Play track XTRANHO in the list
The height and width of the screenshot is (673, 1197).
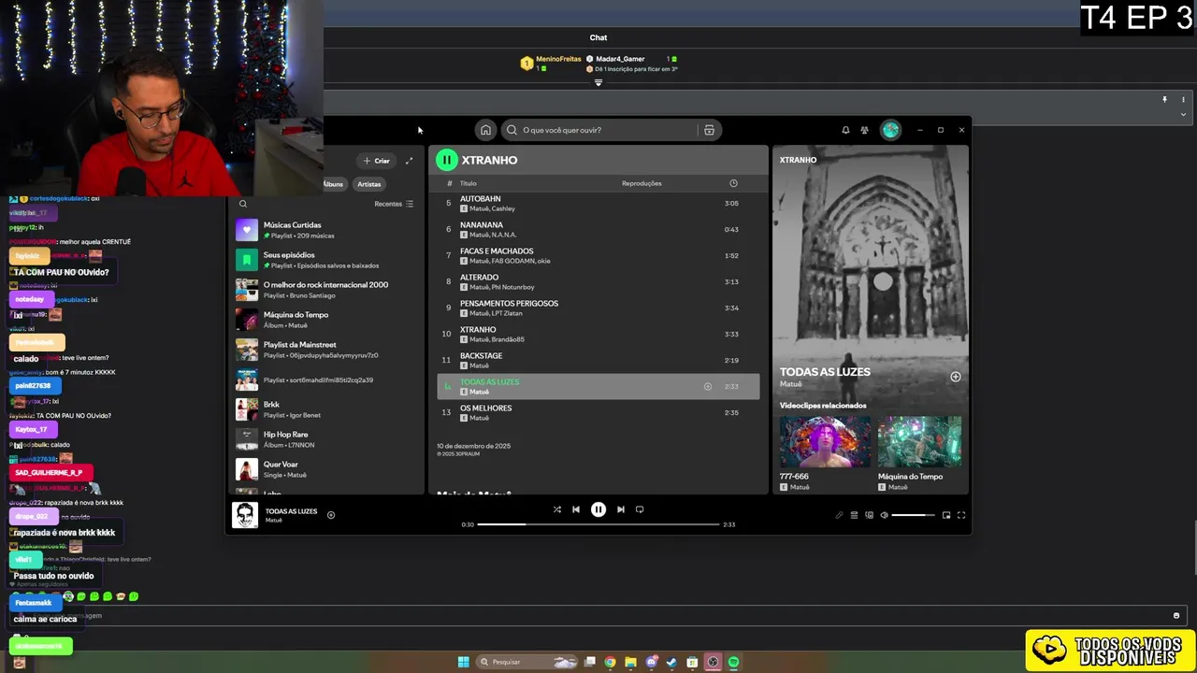[x=598, y=334]
